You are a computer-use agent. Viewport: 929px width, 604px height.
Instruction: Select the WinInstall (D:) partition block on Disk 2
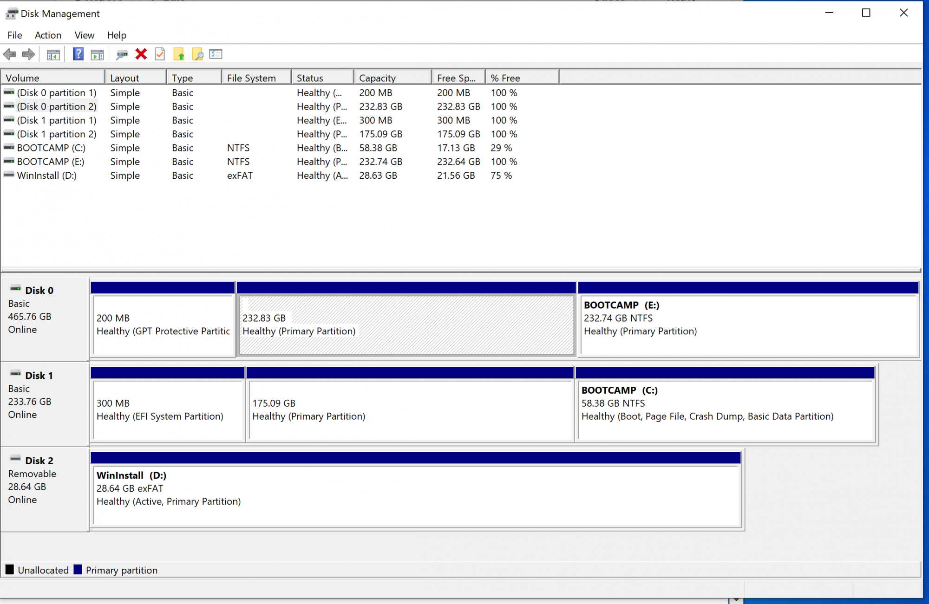(416, 490)
